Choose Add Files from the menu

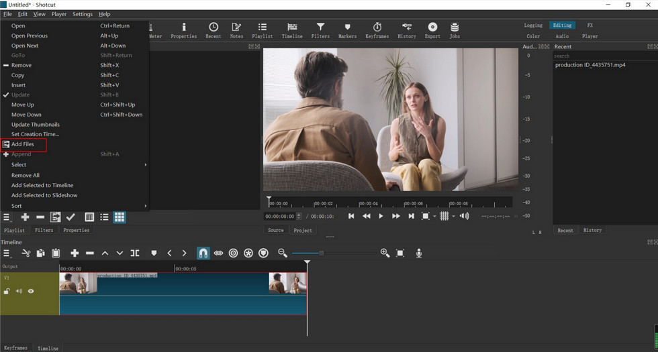point(23,144)
